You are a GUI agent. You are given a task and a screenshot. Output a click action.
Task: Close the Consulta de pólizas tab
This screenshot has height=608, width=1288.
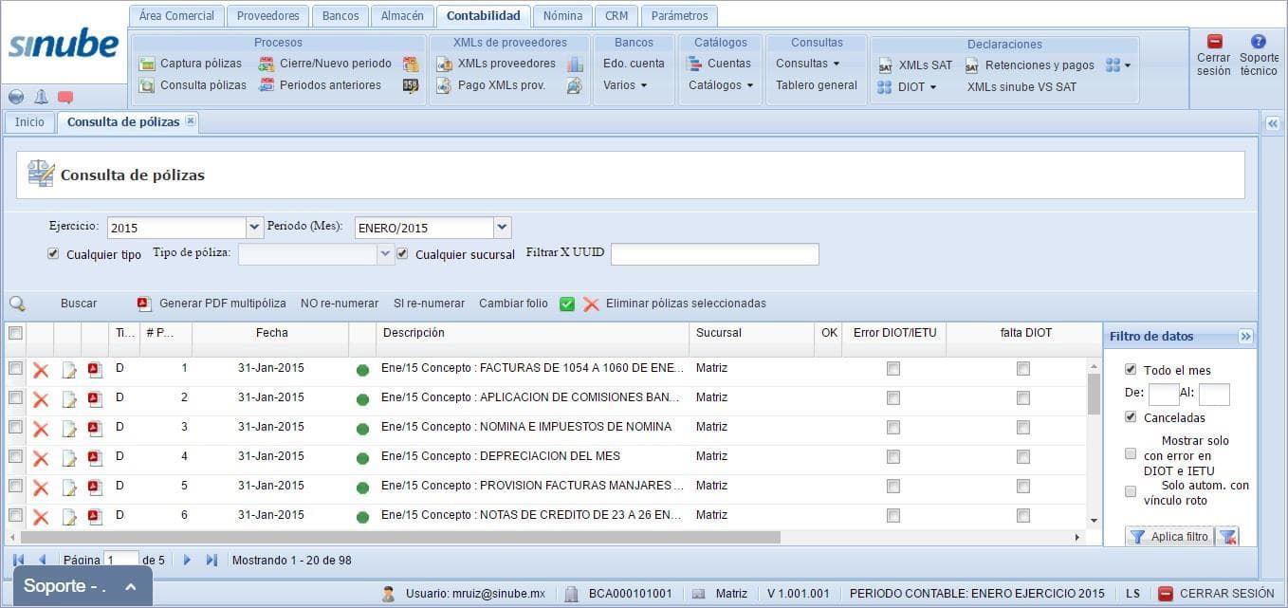tap(191, 121)
